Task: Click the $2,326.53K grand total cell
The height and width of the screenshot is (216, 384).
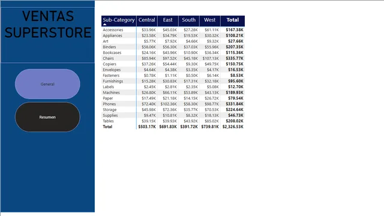Action: (233, 127)
